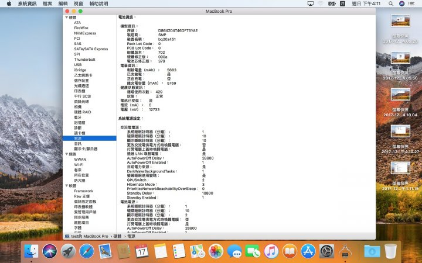Open the input method menu icon
This screenshot has height=263, width=422.
[342, 4]
